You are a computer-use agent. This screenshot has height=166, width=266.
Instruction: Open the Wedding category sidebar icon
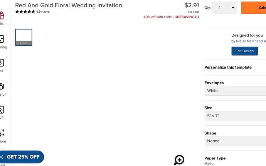(2, 39)
